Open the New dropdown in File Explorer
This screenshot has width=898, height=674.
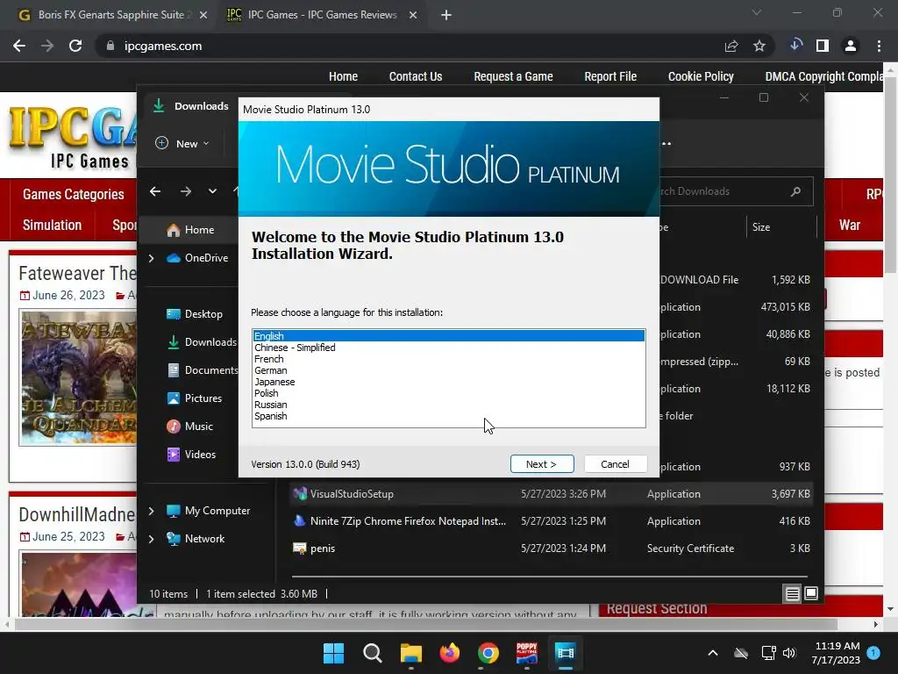click(x=182, y=143)
